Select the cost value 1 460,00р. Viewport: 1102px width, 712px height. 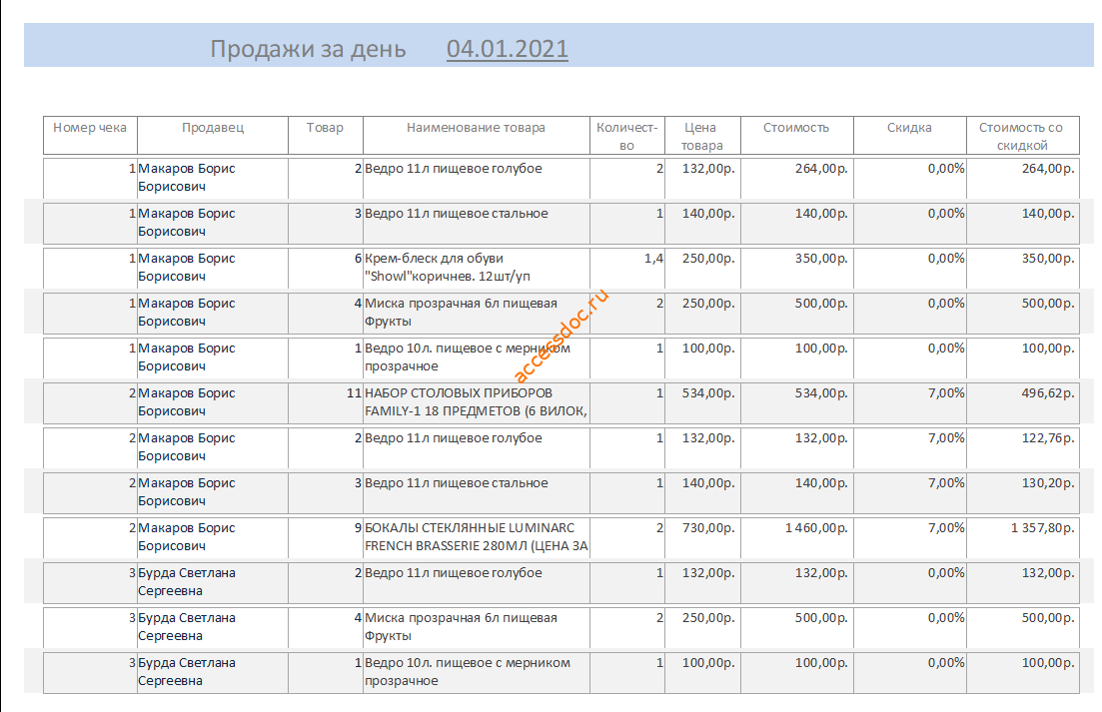[816, 528]
